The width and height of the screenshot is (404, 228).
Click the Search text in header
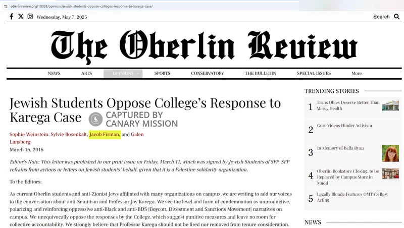click(x=381, y=17)
